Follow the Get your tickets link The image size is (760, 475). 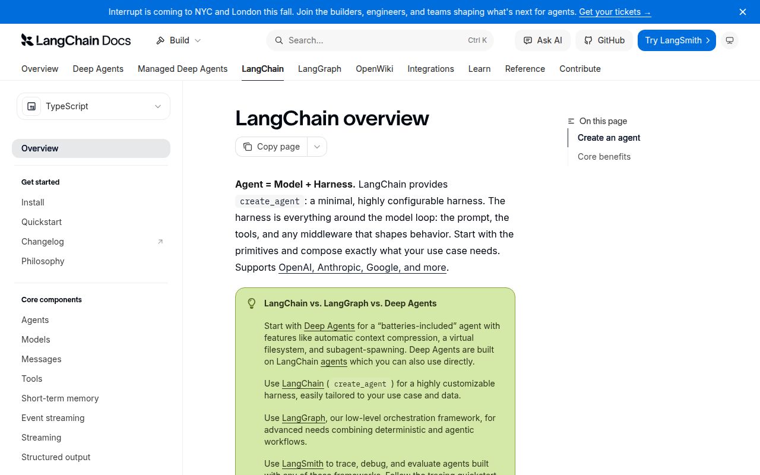click(615, 12)
